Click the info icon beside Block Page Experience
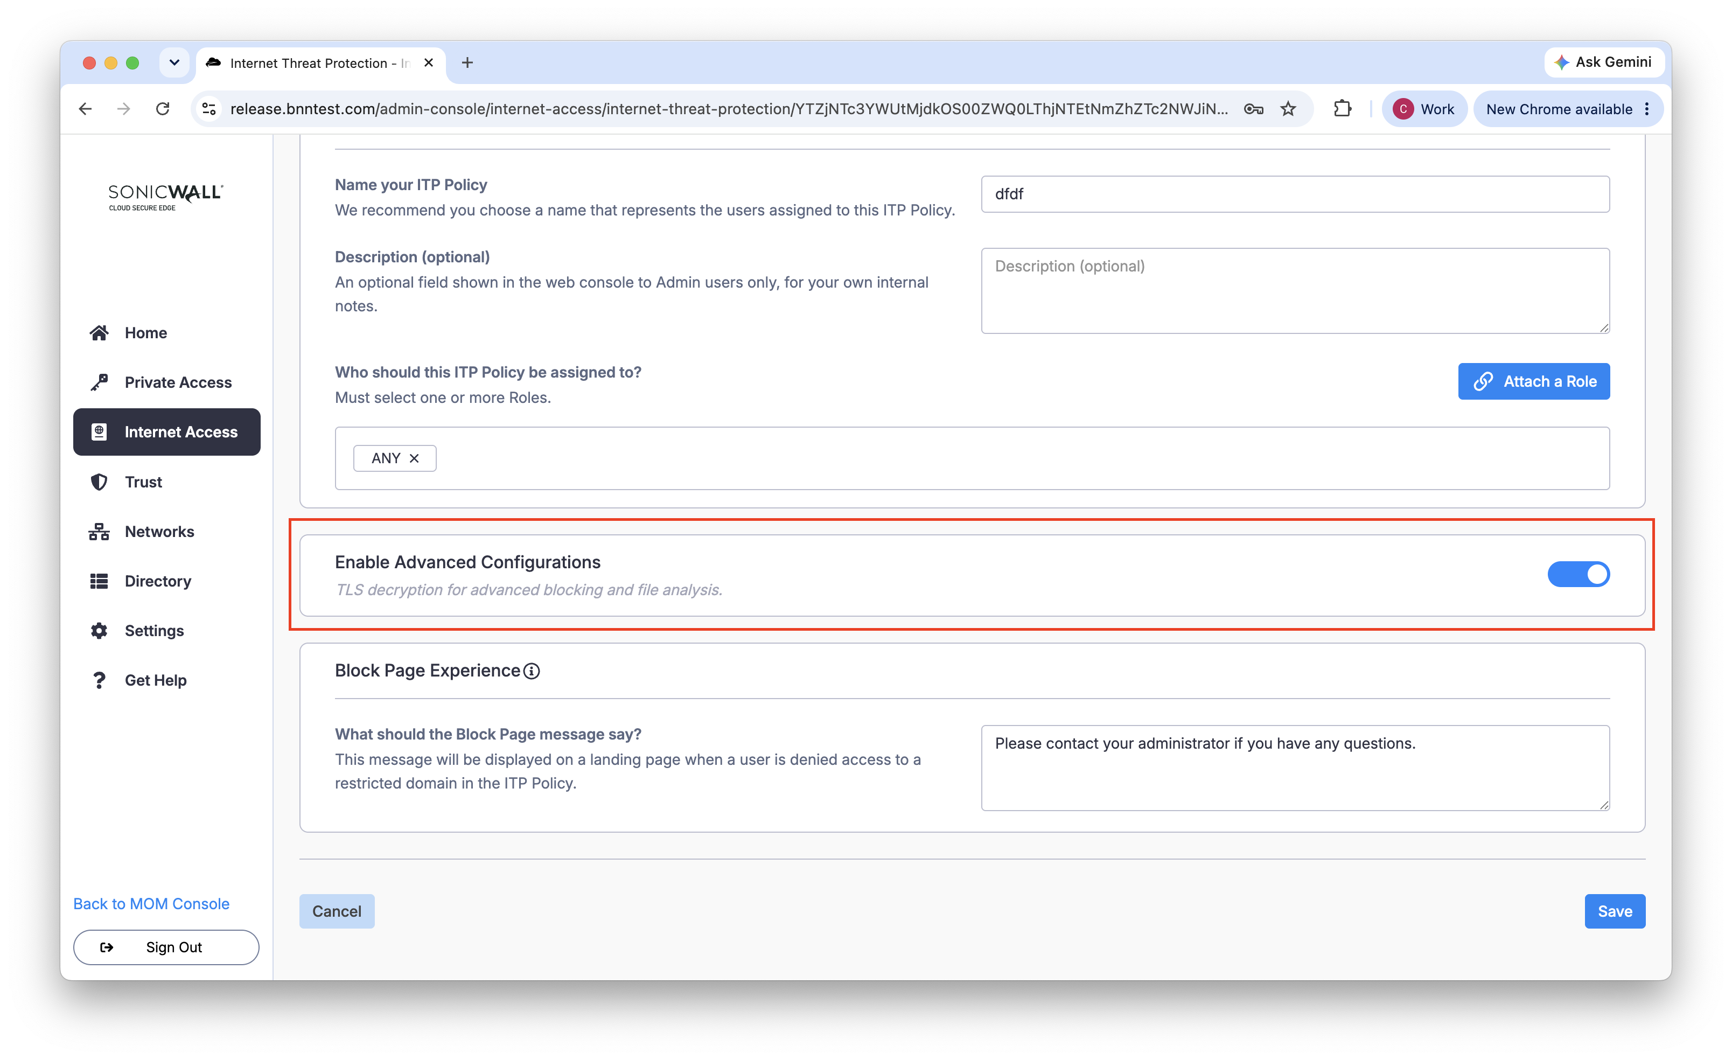The image size is (1732, 1060). [x=532, y=671]
